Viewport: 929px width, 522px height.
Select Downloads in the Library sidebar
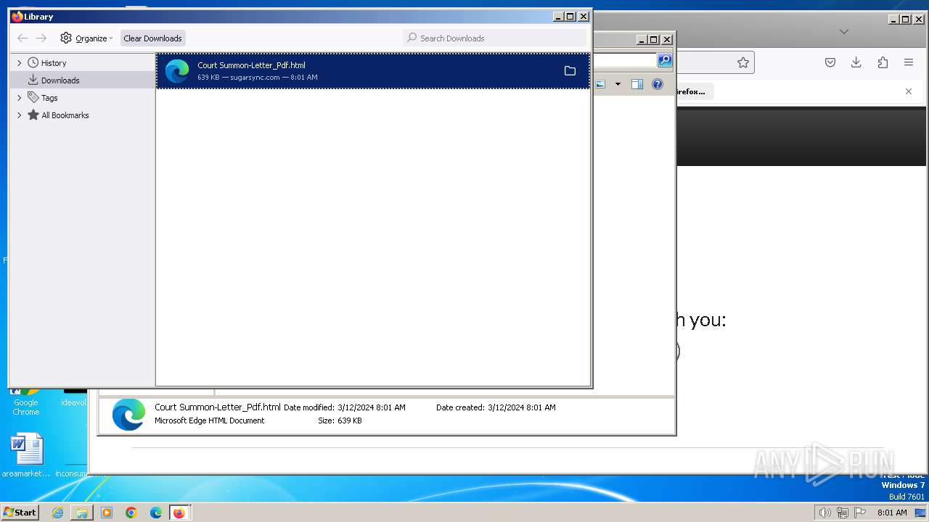(60, 80)
